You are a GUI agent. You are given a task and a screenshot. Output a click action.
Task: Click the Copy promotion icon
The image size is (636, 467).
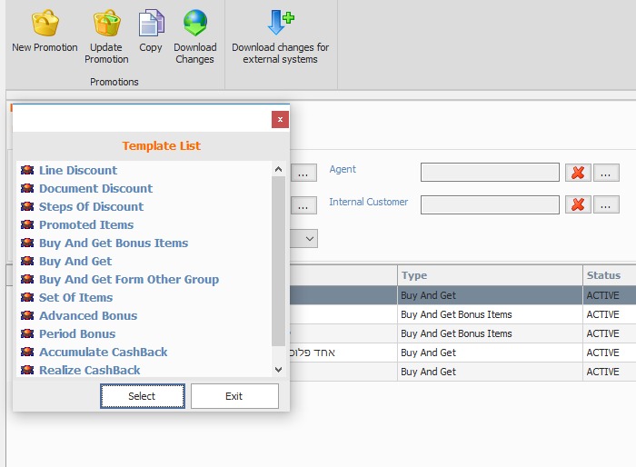(151, 24)
